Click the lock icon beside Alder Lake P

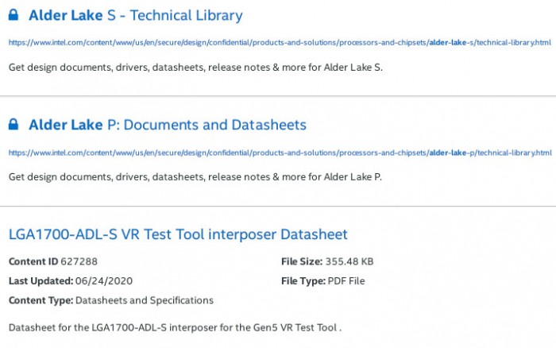14,124
